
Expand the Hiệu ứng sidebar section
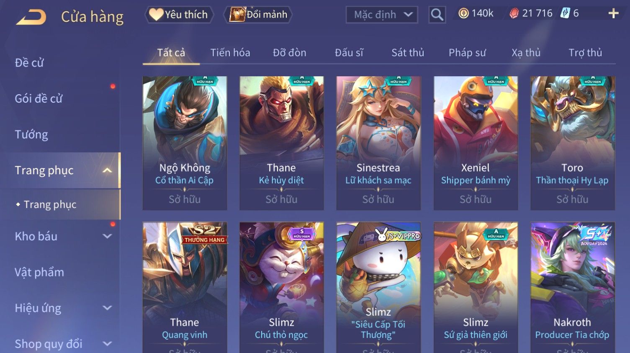[107, 308]
